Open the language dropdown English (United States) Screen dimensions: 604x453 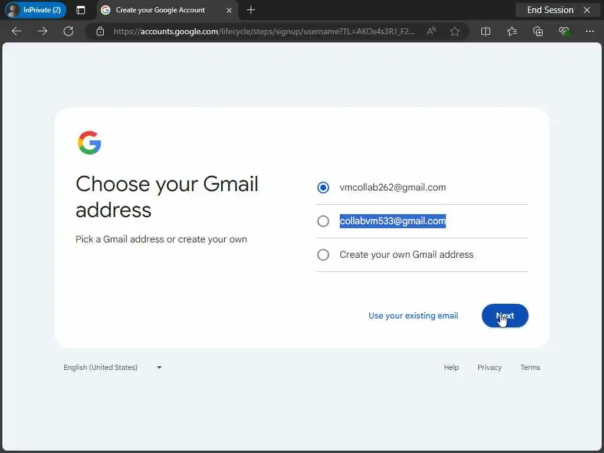113,367
